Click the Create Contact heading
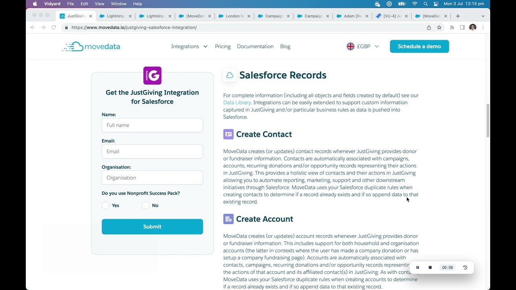Image resolution: width=516 pixels, height=290 pixels. coord(264,134)
